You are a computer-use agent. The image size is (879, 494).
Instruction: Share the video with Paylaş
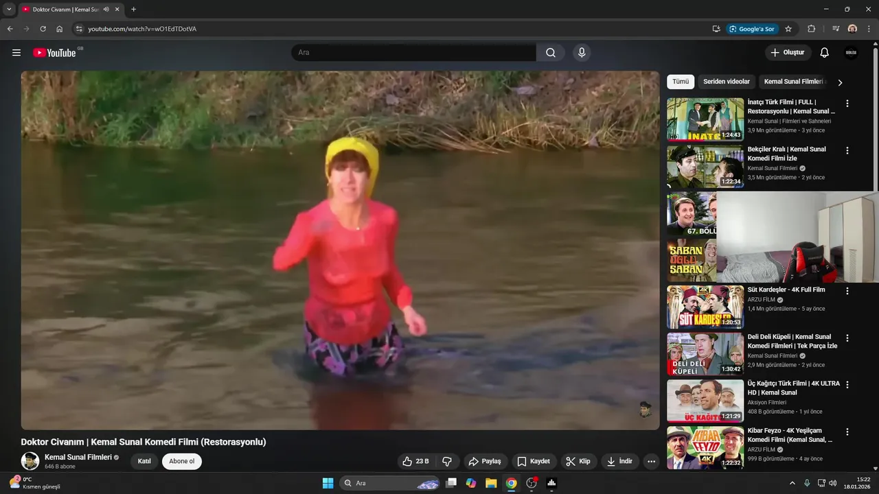485,461
